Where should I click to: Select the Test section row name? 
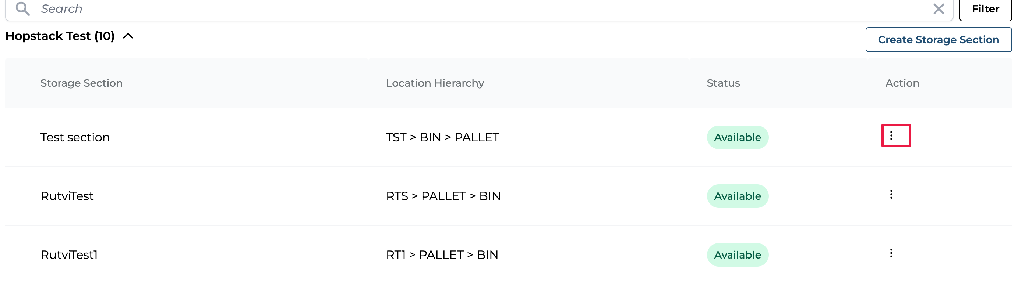[75, 137]
